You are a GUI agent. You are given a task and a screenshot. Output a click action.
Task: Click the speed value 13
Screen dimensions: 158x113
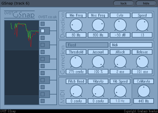142,35
